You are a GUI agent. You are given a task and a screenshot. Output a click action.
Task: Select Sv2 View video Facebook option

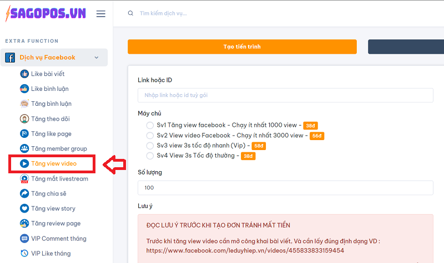(150, 135)
